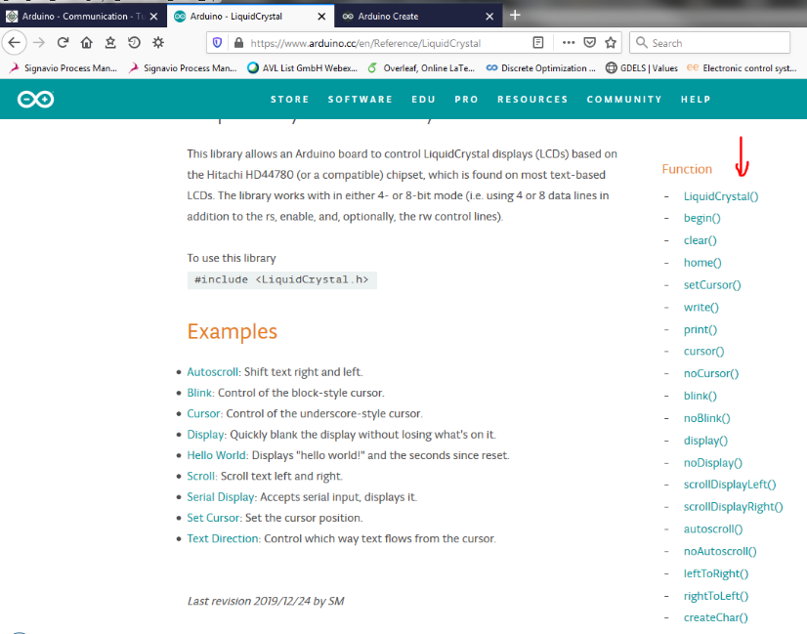Open the RESOURCES menu in site navigation
This screenshot has height=634, width=807.
coord(532,100)
